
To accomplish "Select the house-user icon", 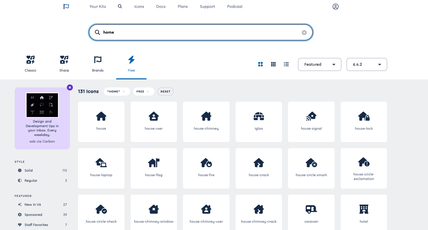I will pos(154,122).
